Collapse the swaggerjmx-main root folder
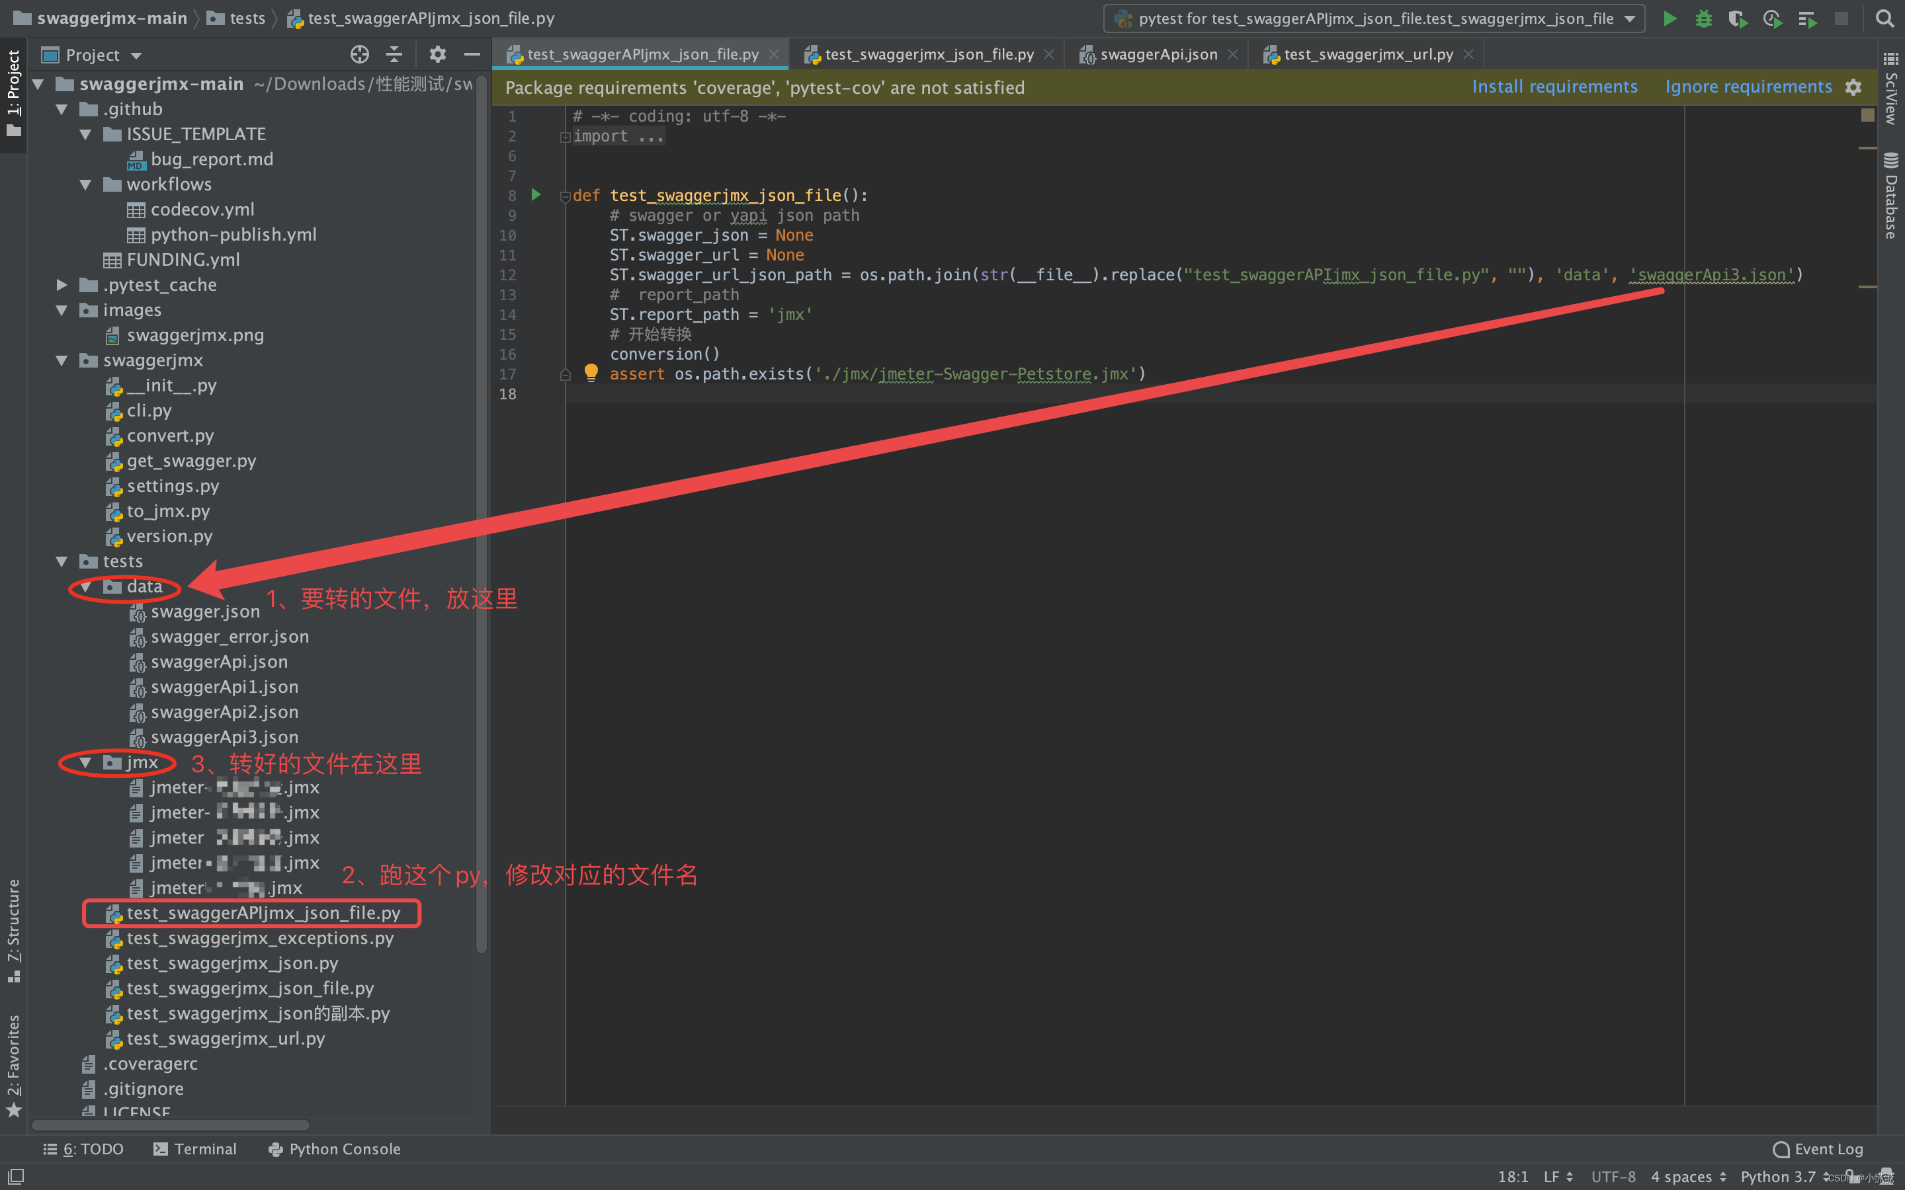The image size is (1905, 1190). 38,84
